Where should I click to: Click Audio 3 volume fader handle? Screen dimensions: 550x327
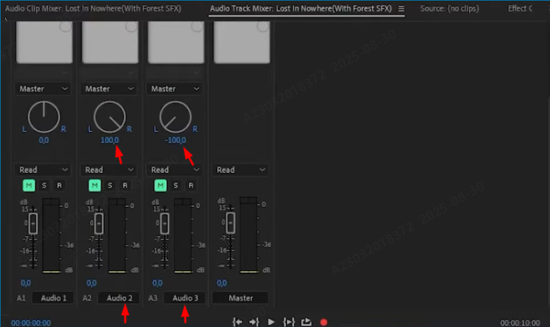(x=164, y=223)
